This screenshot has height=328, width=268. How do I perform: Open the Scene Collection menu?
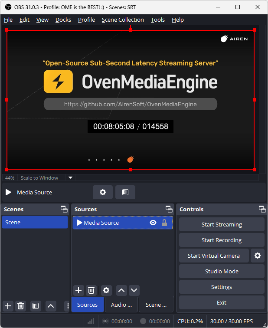123,20
